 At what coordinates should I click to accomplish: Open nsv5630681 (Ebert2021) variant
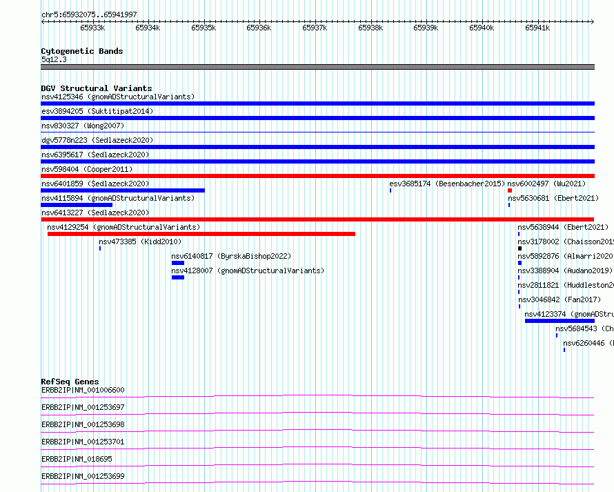(x=553, y=198)
